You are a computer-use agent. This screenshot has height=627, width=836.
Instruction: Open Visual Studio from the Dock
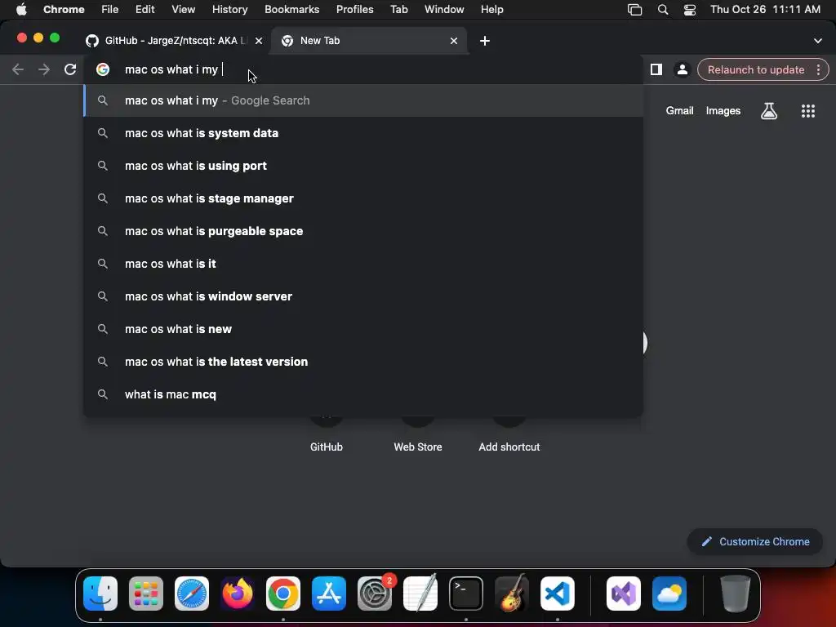coord(624,594)
